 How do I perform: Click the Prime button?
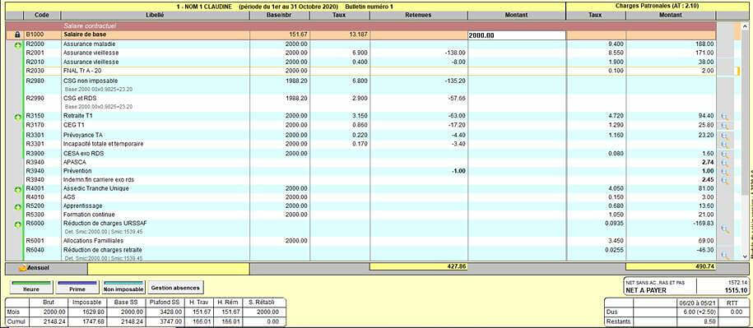[x=77, y=287]
